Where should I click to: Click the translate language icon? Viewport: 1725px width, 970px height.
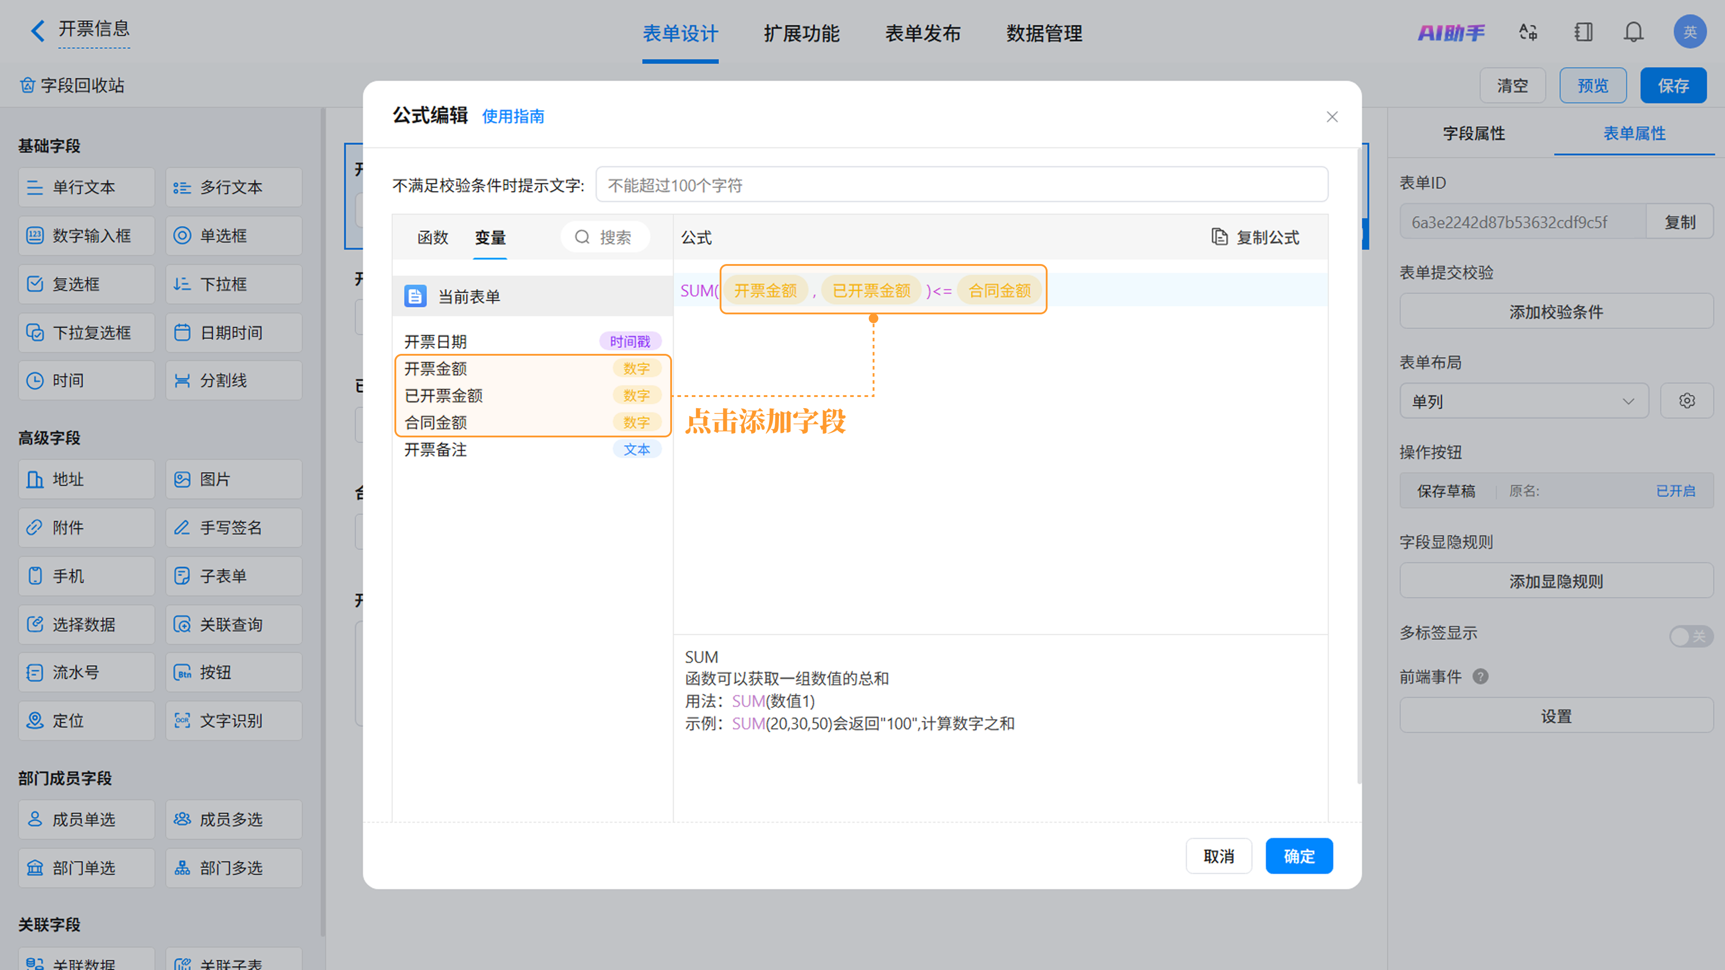pyautogui.click(x=1528, y=32)
